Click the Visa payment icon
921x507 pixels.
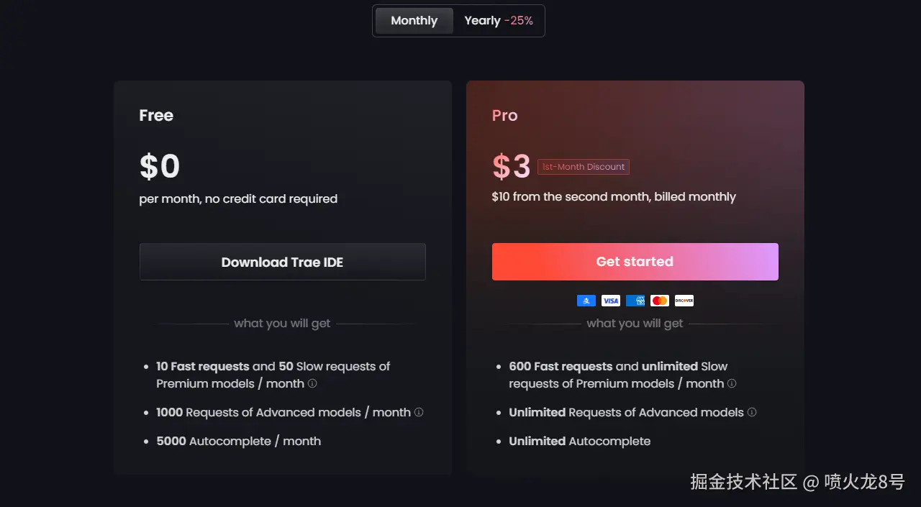(x=610, y=300)
